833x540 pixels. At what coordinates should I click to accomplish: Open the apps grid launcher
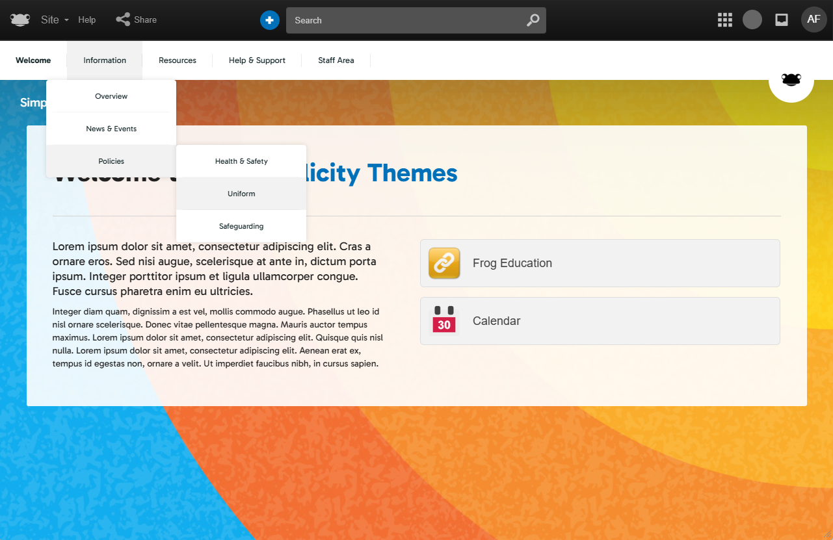click(724, 20)
